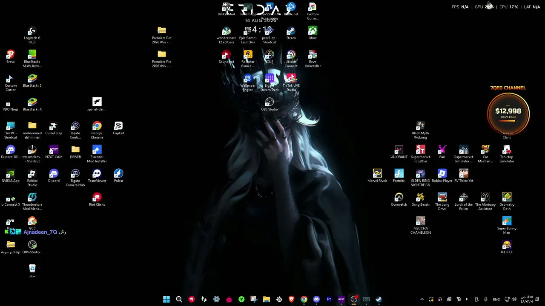
Task: Select the Epic Games Launcher shortcut
Action: coord(248,35)
